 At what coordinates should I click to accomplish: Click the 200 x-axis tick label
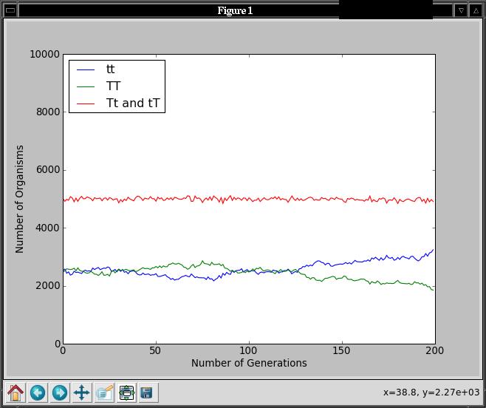434,351
